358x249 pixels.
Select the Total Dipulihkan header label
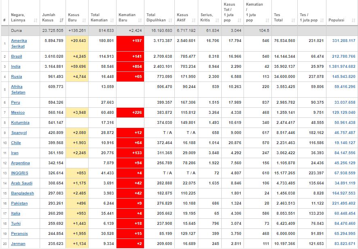click(x=156, y=17)
